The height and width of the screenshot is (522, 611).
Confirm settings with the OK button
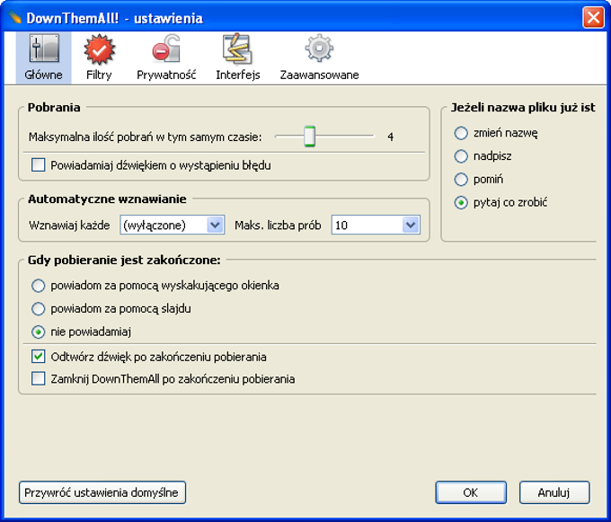pos(471,492)
